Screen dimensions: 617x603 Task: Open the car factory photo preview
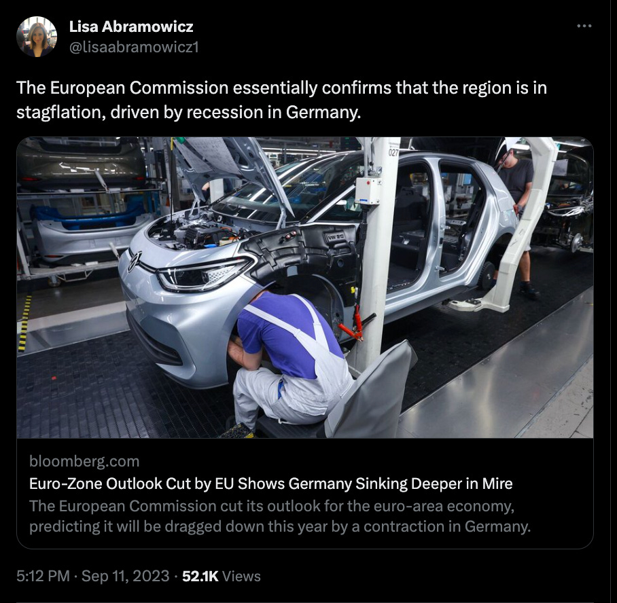[304, 287]
